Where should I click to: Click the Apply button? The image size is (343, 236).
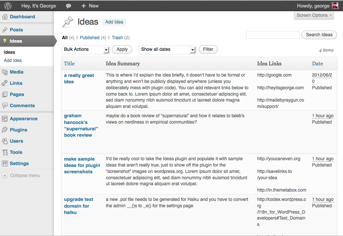(122, 49)
